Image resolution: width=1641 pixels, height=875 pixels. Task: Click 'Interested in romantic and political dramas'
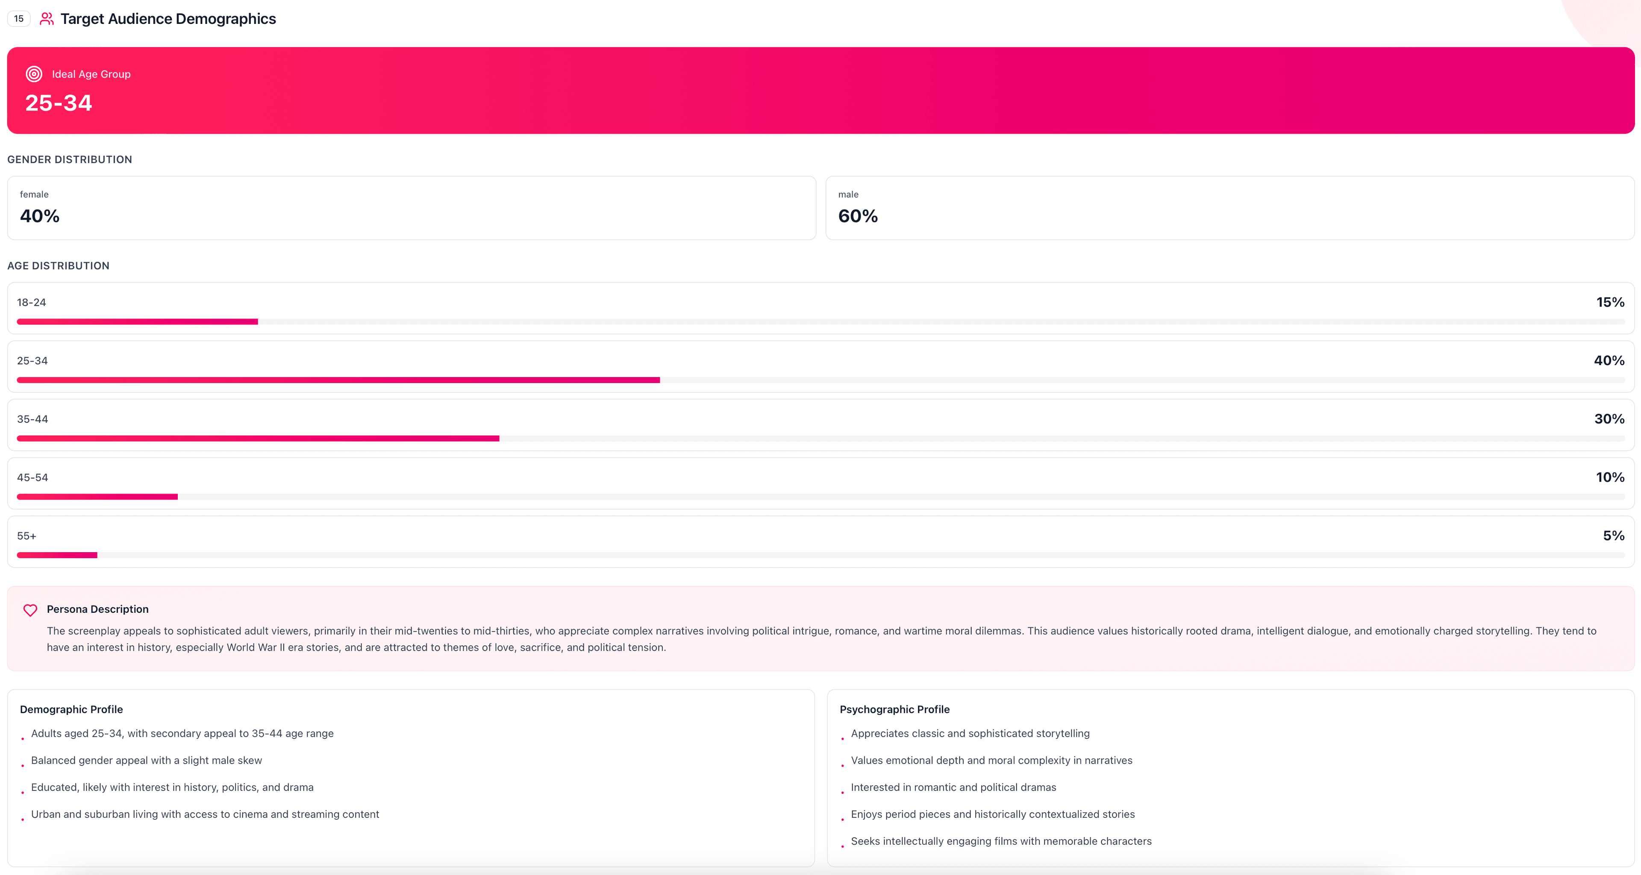click(953, 788)
